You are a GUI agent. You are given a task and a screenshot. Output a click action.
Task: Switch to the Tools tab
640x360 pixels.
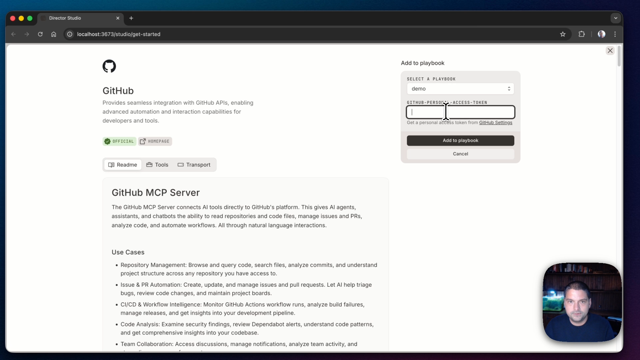[157, 165]
